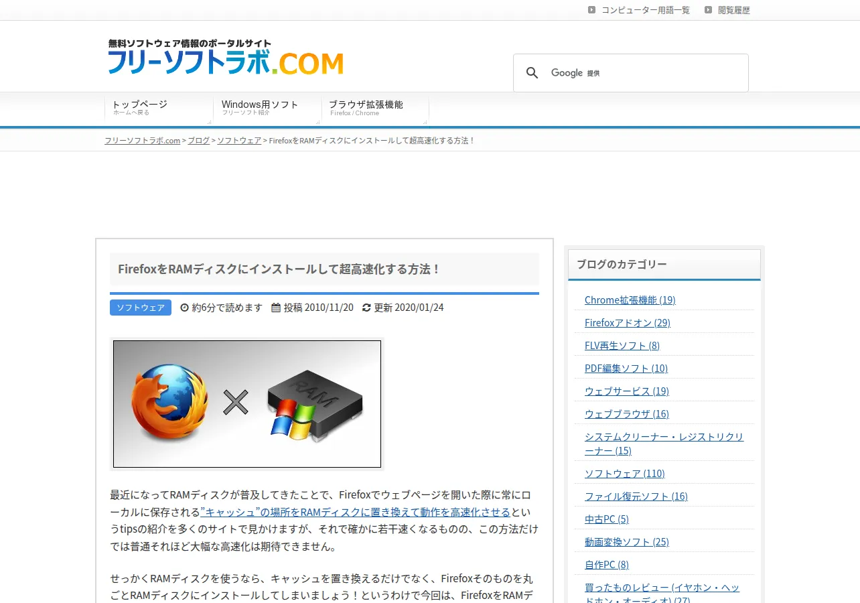Click the refresh icon before 更新 date
The height and width of the screenshot is (603, 860).
coord(366,308)
